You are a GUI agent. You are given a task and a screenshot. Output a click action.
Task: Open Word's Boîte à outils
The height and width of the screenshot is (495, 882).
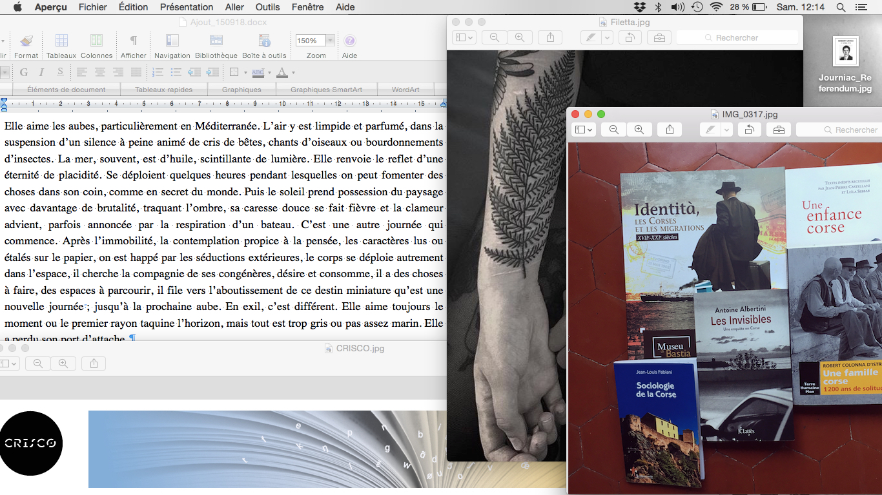264,41
